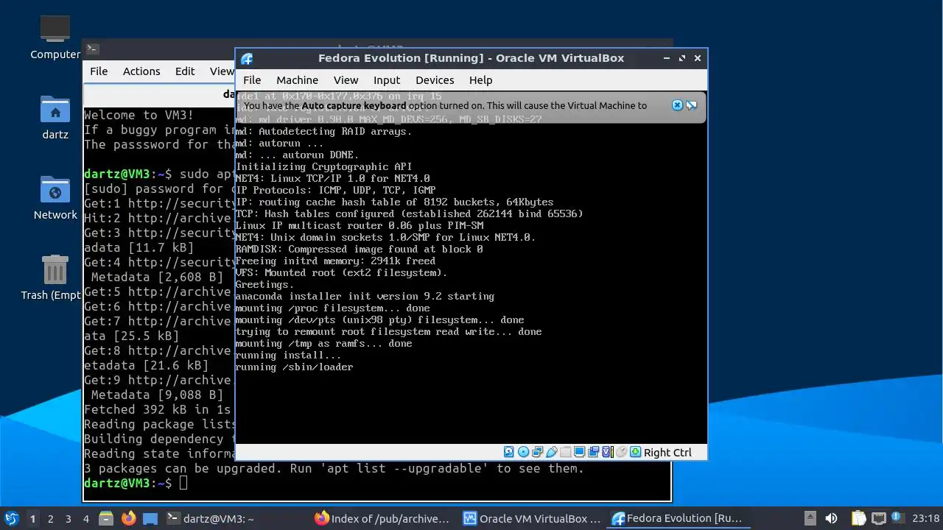Switch to Oracle VM VirtualBox Manager task
This screenshot has width=943, height=530.
[531, 518]
